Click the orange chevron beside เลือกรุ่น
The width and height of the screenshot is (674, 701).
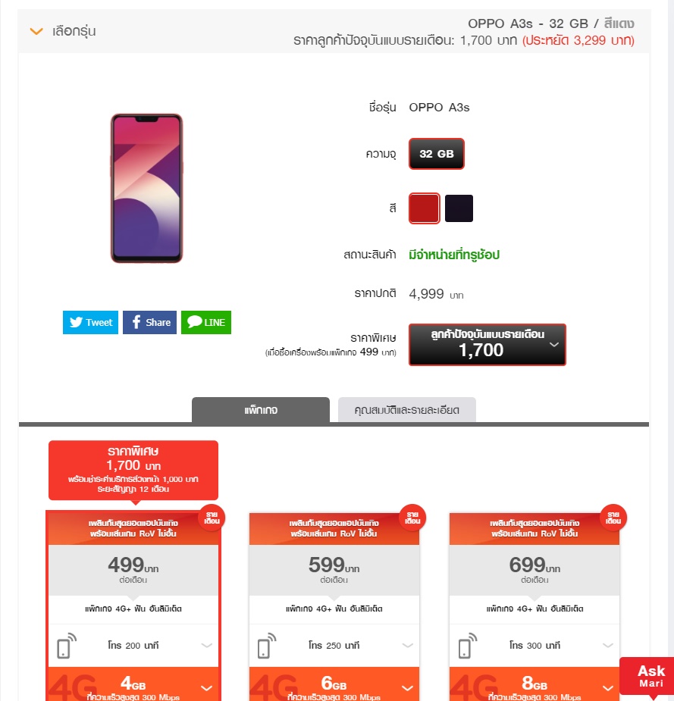click(36, 31)
